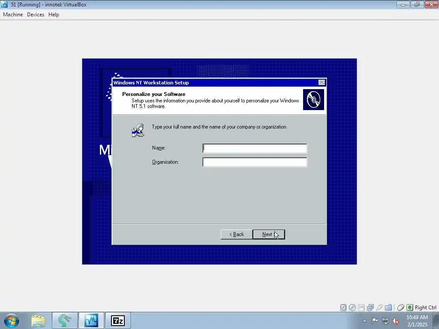Click the Right Ctrl host key label
The image size is (439, 329).
426,308
